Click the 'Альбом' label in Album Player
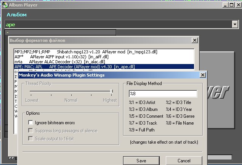242x165 pixels. coord(17,15)
